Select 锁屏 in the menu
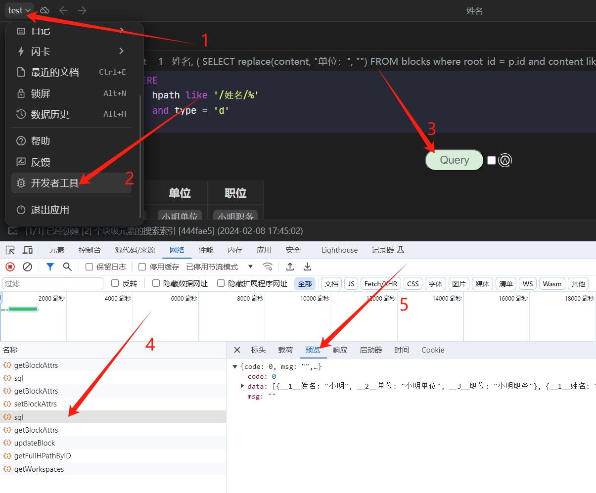The width and height of the screenshot is (596, 493). 71,93
